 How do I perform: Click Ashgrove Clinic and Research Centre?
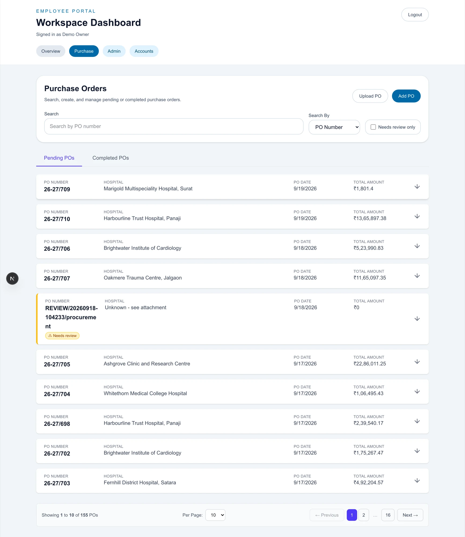(147, 364)
